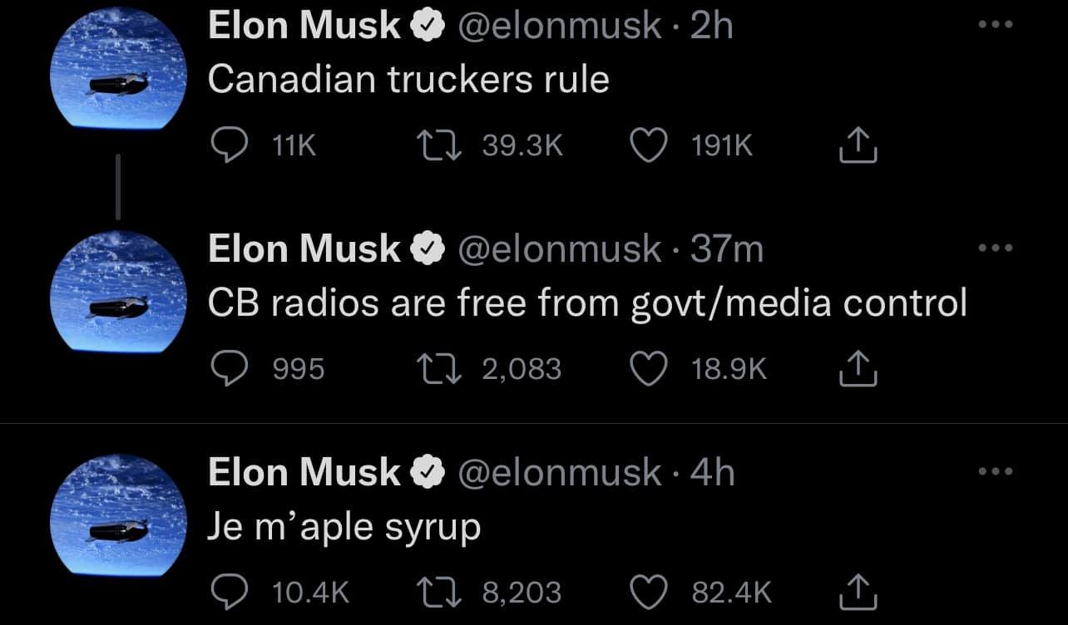The height and width of the screenshot is (625, 1068).
Task: Share the "Canadian truckers rule" tweet
Action: [859, 147]
